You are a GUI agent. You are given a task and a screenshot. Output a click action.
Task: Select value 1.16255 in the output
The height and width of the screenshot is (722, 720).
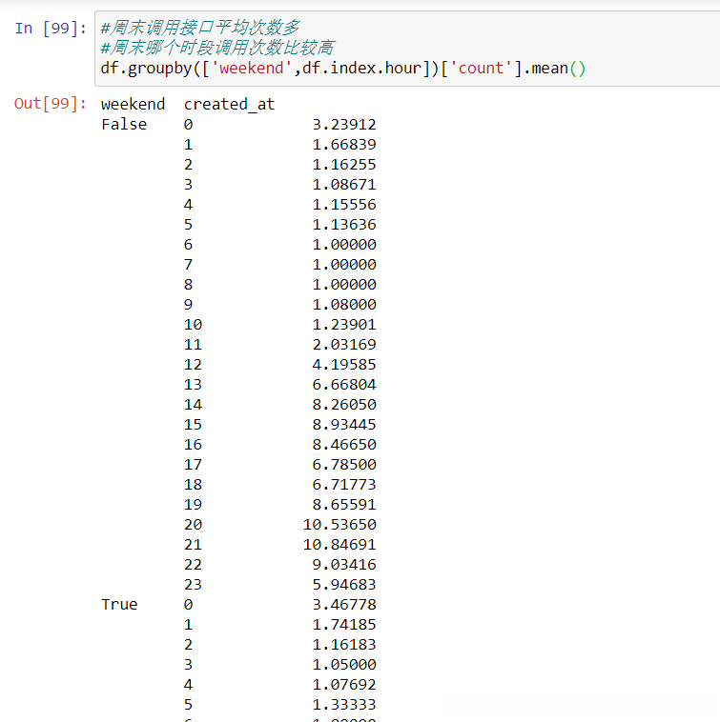point(344,165)
